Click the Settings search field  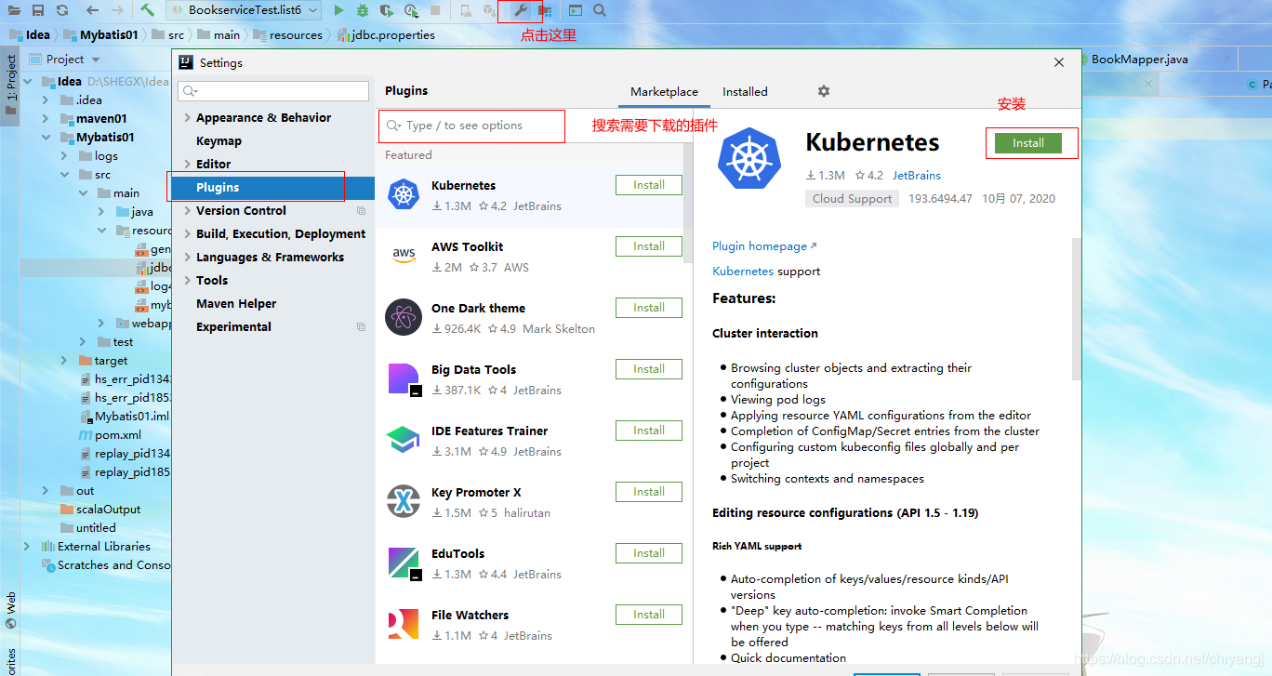[274, 91]
